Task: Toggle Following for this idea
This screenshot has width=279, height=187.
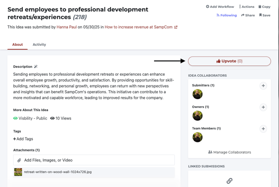Action: (227, 15)
